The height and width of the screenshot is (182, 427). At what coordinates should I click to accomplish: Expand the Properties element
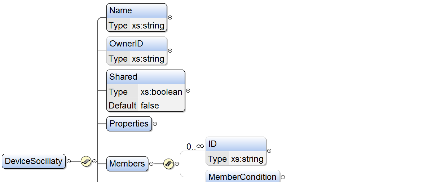coord(155,124)
